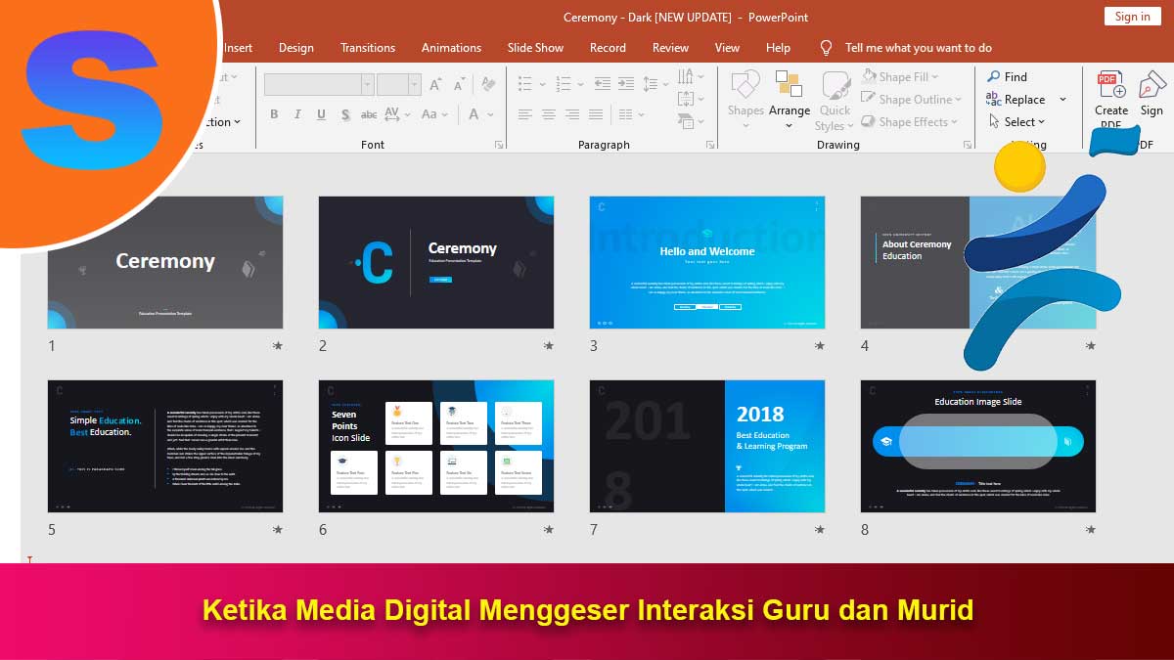This screenshot has width=1174, height=660.
Task: Toggle Underline formatting in Font group
Action: click(x=321, y=114)
